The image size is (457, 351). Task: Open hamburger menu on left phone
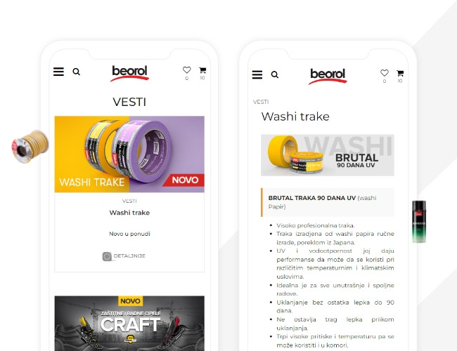(x=58, y=72)
